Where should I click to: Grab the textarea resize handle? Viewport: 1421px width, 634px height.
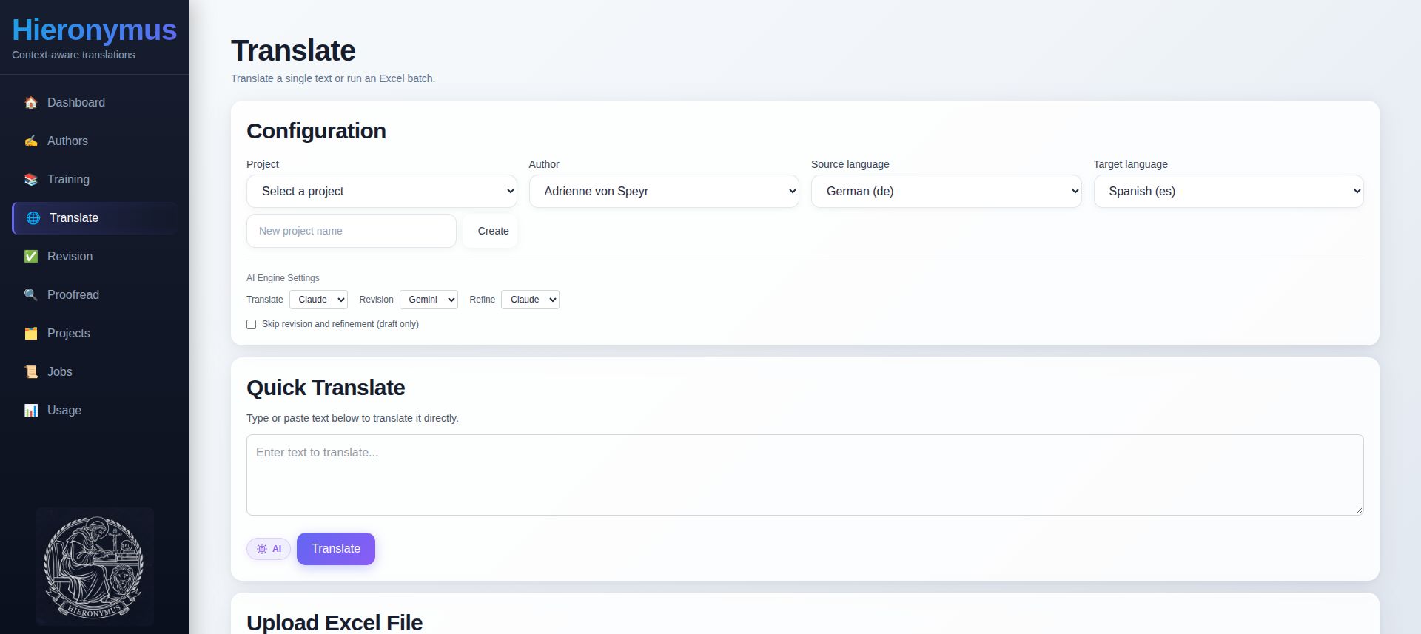(x=1359, y=510)
